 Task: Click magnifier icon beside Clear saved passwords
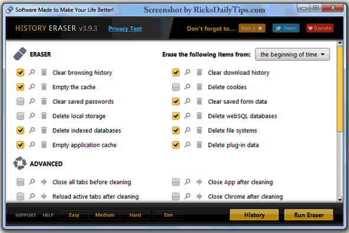coord(32,101)
